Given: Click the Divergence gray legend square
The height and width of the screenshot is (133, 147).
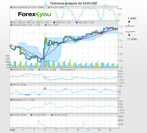Looking at the screenshot, I should click(61, 70).
